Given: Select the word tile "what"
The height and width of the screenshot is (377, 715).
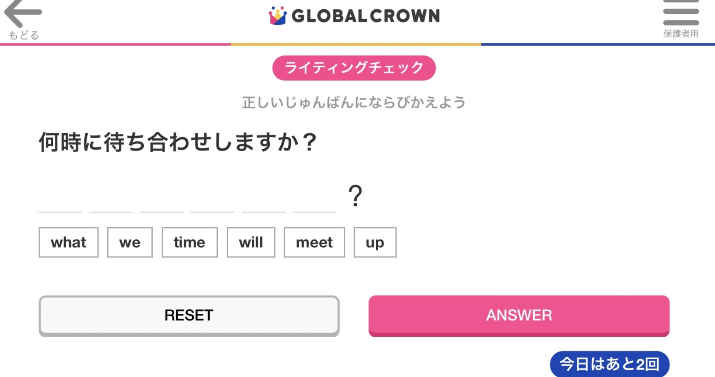Looking at the screenshot, I should (x=68, y=242).
